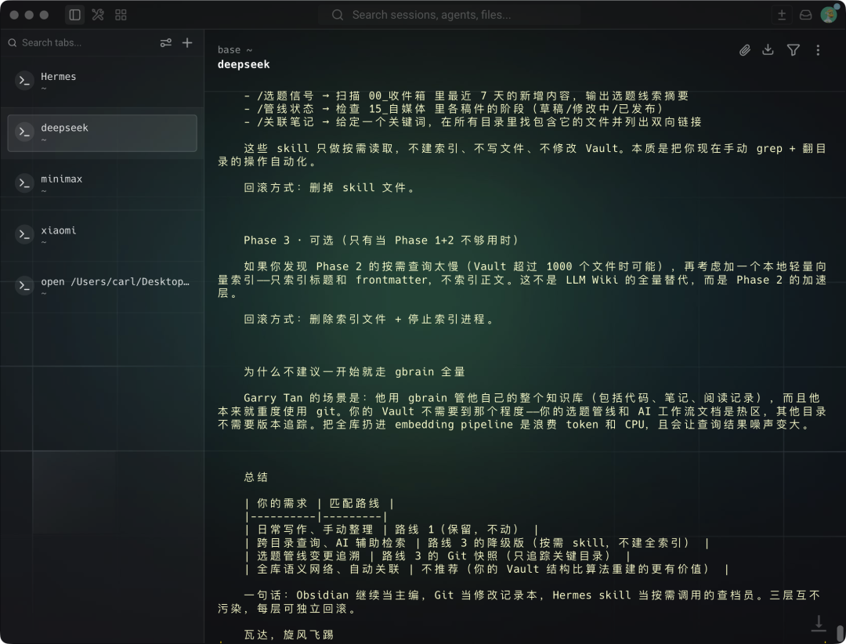Click the '为什么不建议一开始就走 gbrain 全量' heading
Image resolution: width=846 pixels, height=644 pixels.
click(355, 372)
